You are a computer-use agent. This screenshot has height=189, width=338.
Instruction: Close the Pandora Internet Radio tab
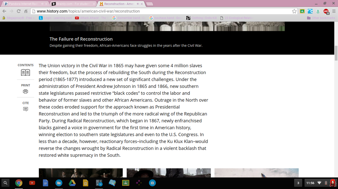[x=46, y=4]
